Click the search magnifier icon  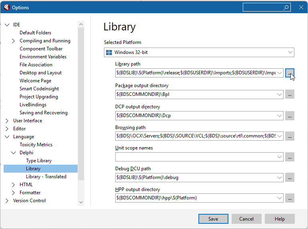(x=286, y=8)
